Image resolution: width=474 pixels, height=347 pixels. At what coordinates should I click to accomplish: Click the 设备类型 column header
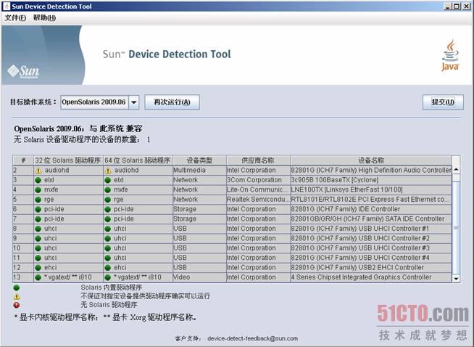199,160
